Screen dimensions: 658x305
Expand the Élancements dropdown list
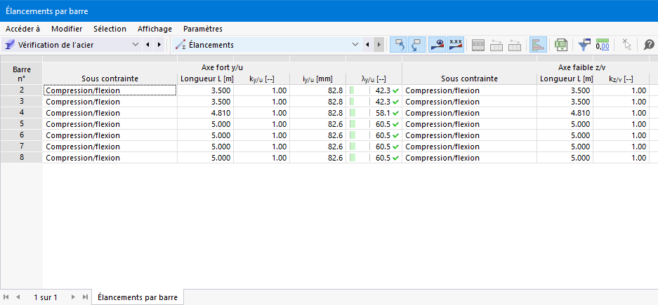[x=355, y=44]
